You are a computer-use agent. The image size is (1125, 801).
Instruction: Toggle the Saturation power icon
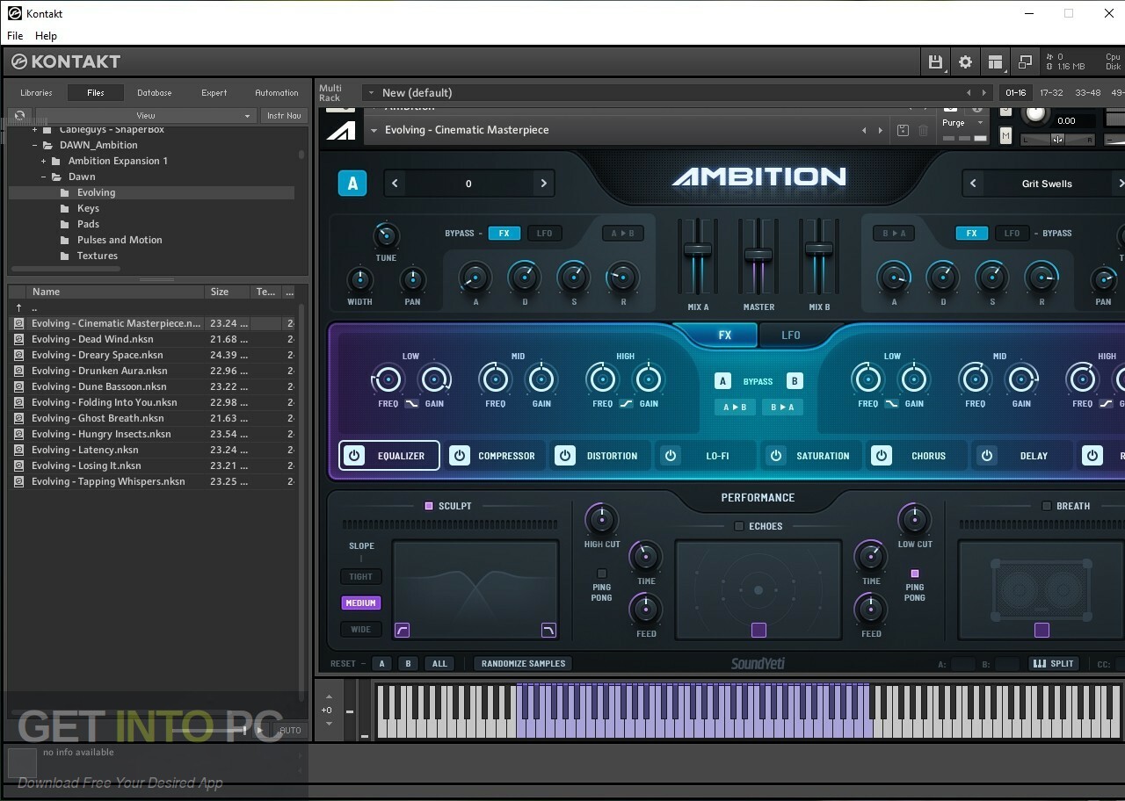pos(776,456)
